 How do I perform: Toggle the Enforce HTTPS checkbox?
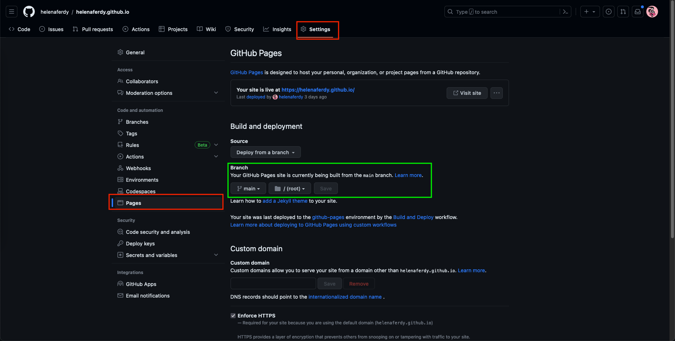(x=233, y=316)
